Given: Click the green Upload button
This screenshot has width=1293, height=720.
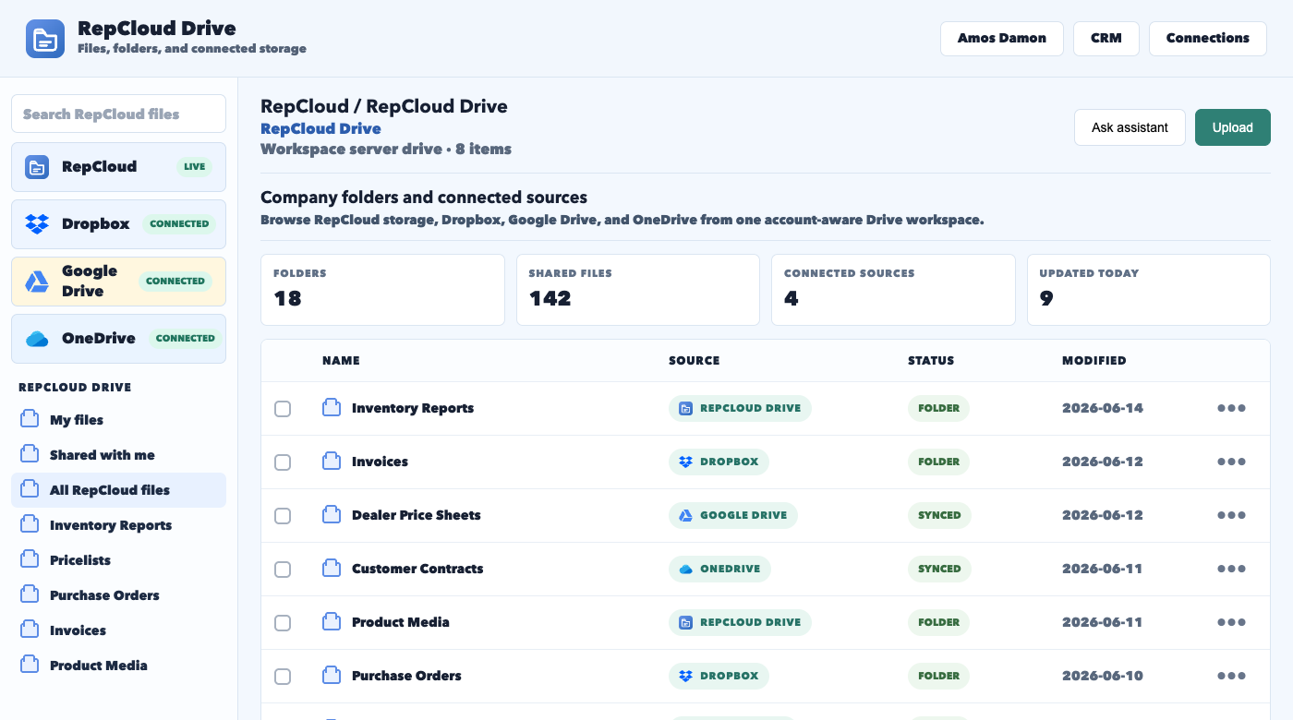Looking at the screenshot, I should (x=1233, y=127).
